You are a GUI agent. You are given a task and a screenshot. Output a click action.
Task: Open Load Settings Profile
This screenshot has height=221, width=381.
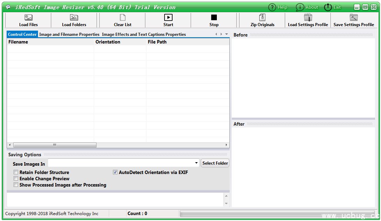(x=308, y=18)
